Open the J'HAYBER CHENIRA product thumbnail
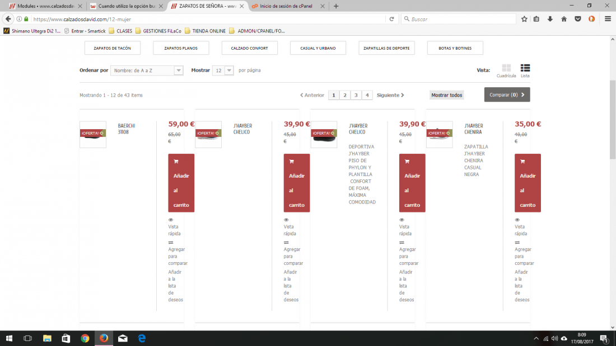The width and height of the screenshot is (616, 346). [439, 135]
